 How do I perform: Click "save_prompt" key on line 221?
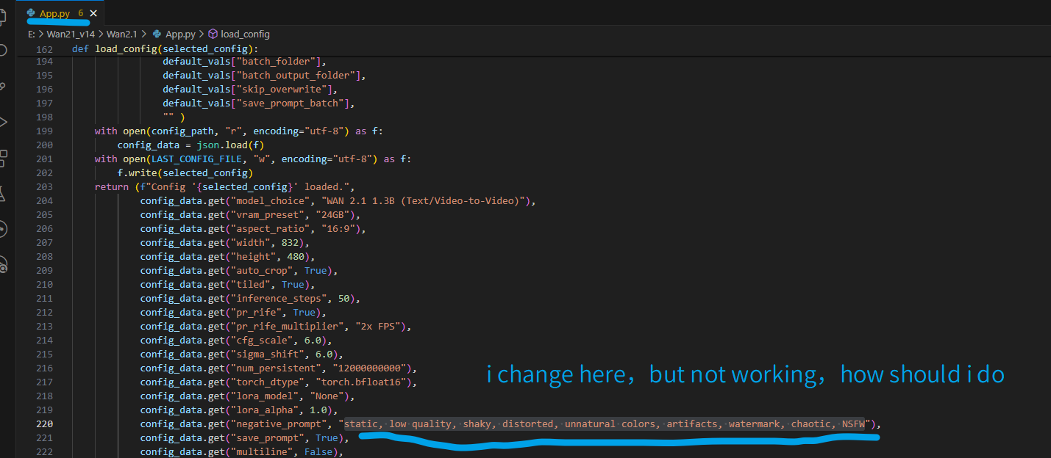tap(266, 438)
